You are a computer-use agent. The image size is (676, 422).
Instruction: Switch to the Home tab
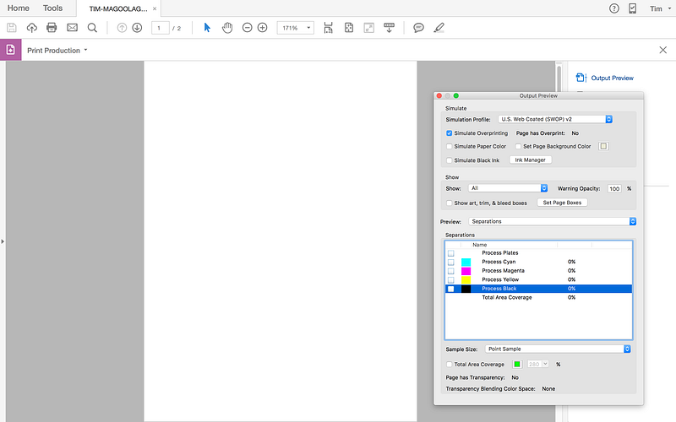[18, 8]
